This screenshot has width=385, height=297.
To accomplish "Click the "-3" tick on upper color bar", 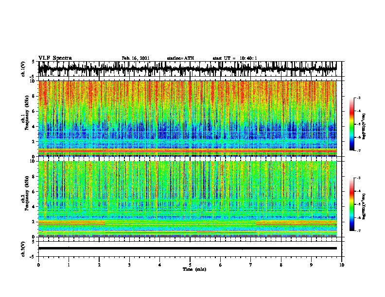I will click(x=359, y=98).
